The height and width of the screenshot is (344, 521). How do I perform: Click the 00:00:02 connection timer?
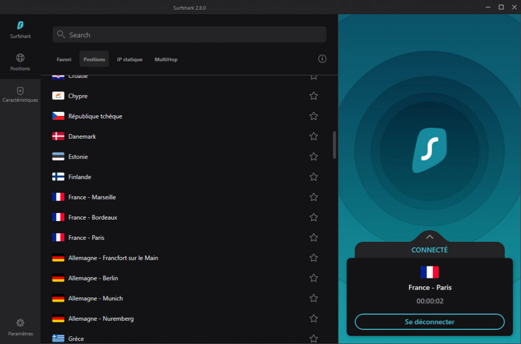(x=429, y=301)
